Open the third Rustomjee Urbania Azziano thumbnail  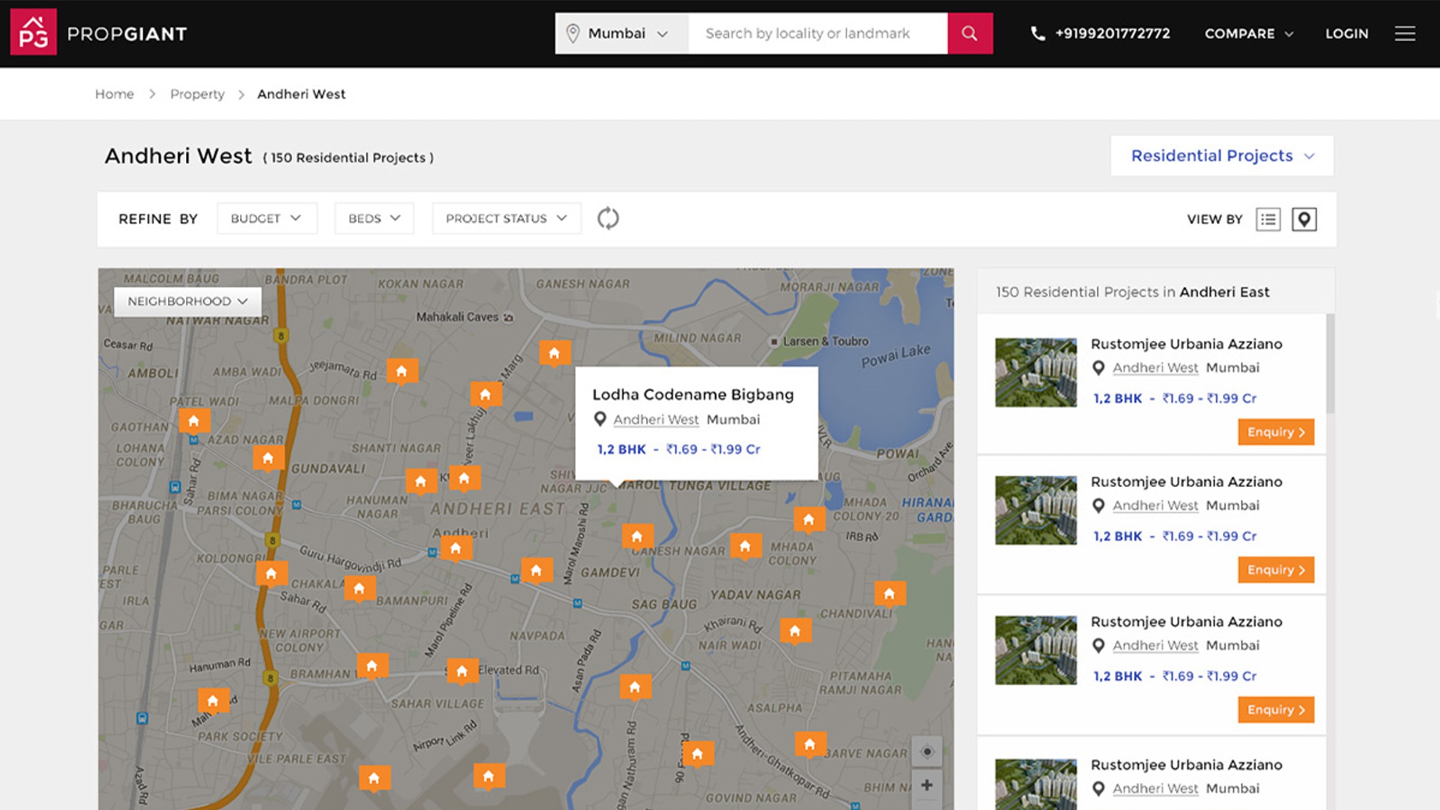[x=1036, y=650]
